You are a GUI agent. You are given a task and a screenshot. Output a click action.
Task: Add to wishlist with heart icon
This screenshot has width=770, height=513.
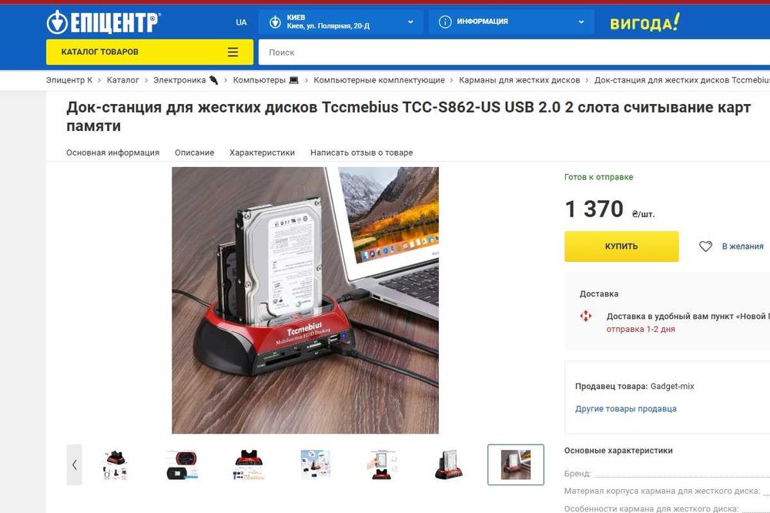pyautogui.click(x=705, y=246)
